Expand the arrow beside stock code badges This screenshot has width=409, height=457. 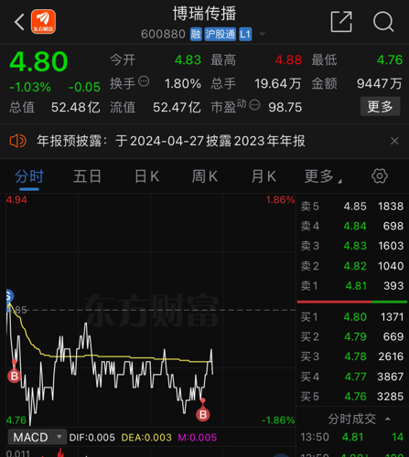[x=262, y=34]
